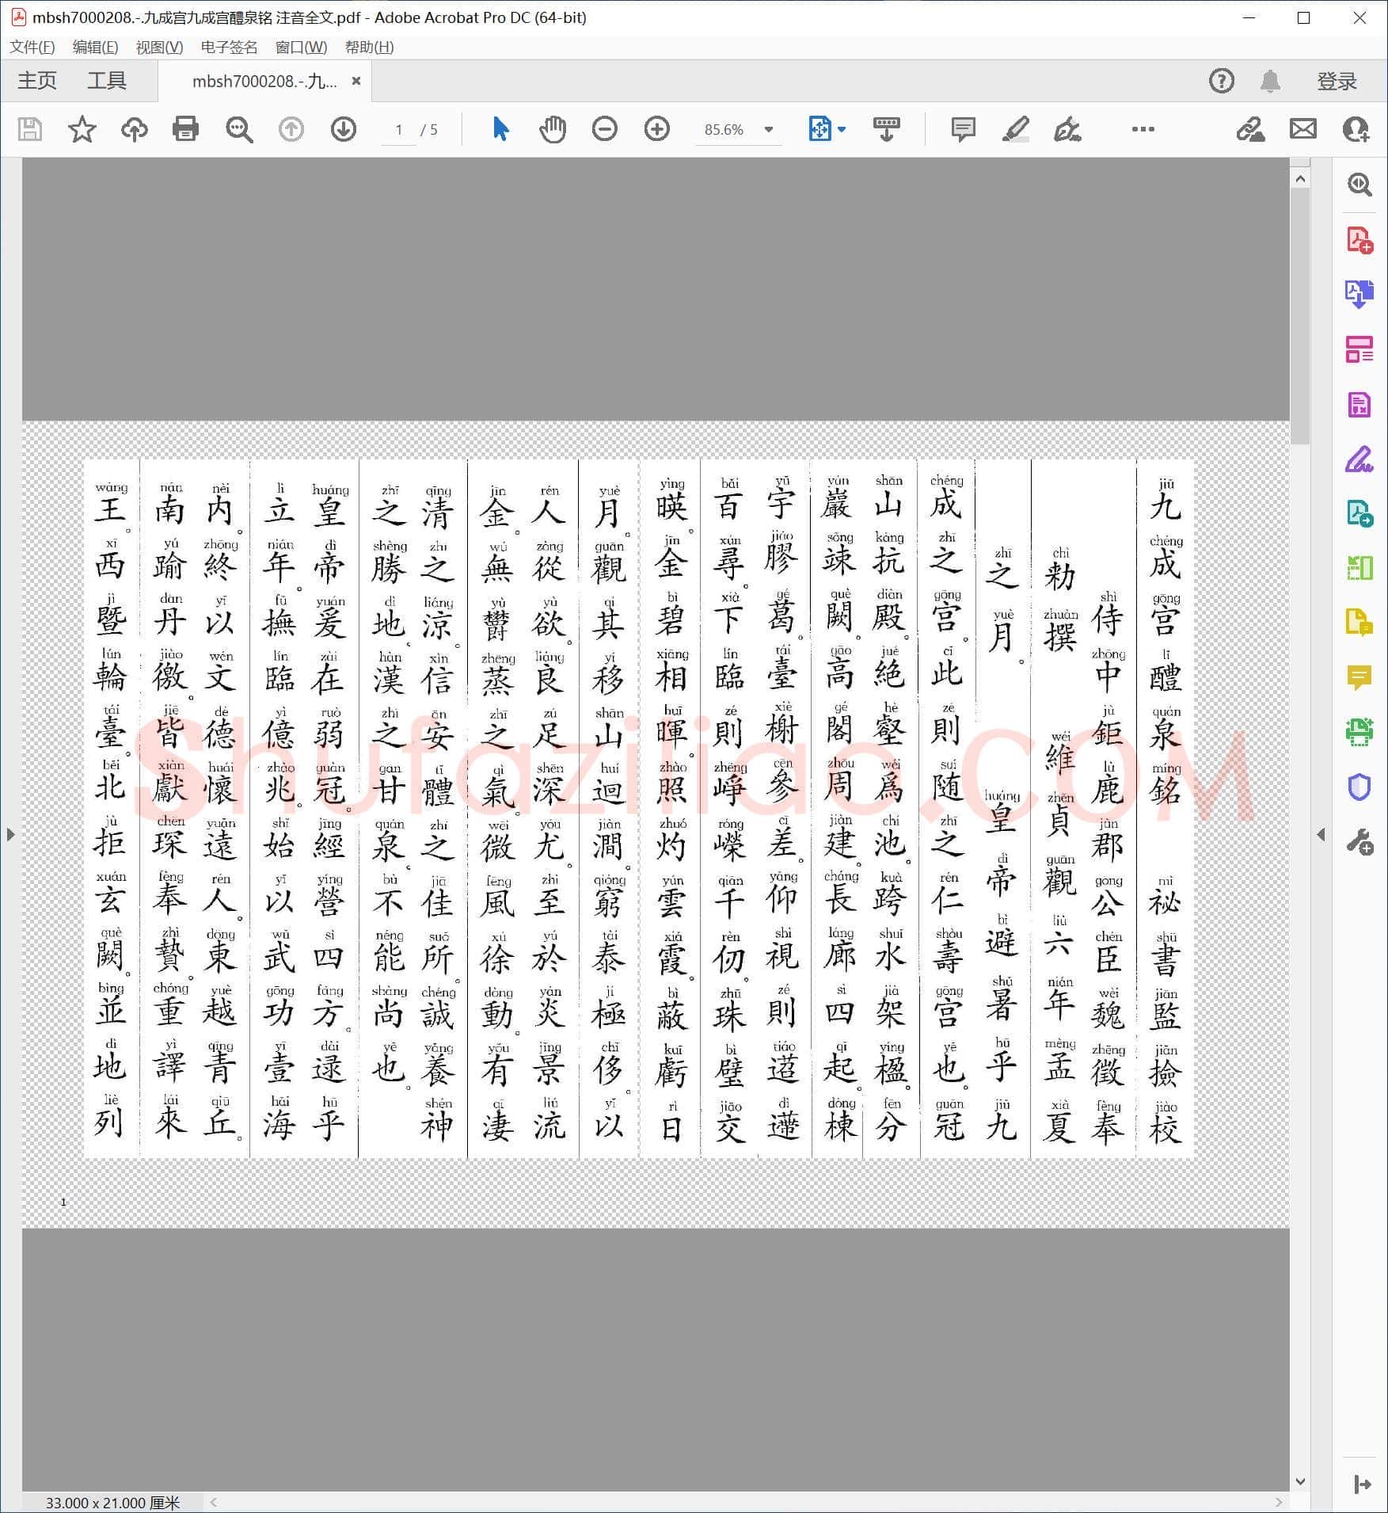Click the share link icon
The width and height of the screenshot is (1388, 1513).
click(x=1250, y=129)
